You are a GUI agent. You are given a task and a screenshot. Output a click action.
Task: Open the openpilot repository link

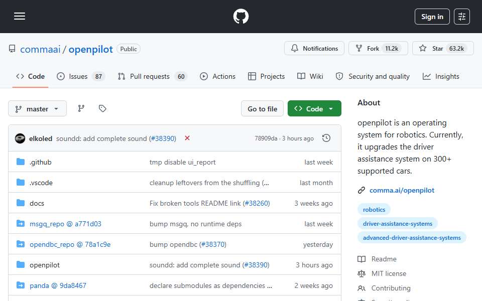[x=91, y=49]
